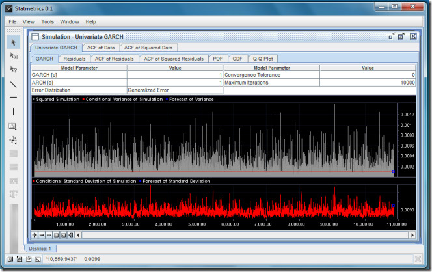The image size is (432, 272).
Task: Open the Residuals tab
Action: click(74, 59)
